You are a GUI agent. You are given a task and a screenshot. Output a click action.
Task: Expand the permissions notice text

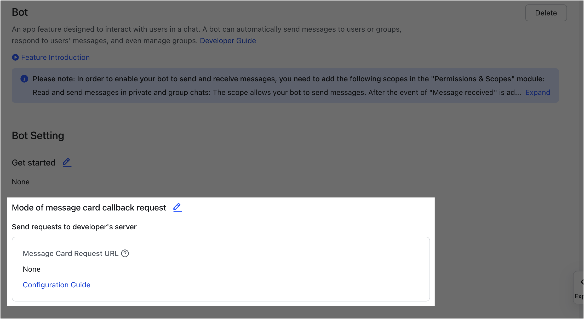538,92
